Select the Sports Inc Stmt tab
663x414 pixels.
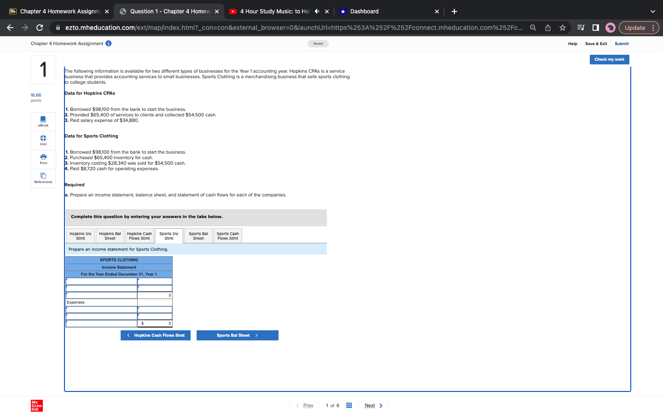[169, 236]
